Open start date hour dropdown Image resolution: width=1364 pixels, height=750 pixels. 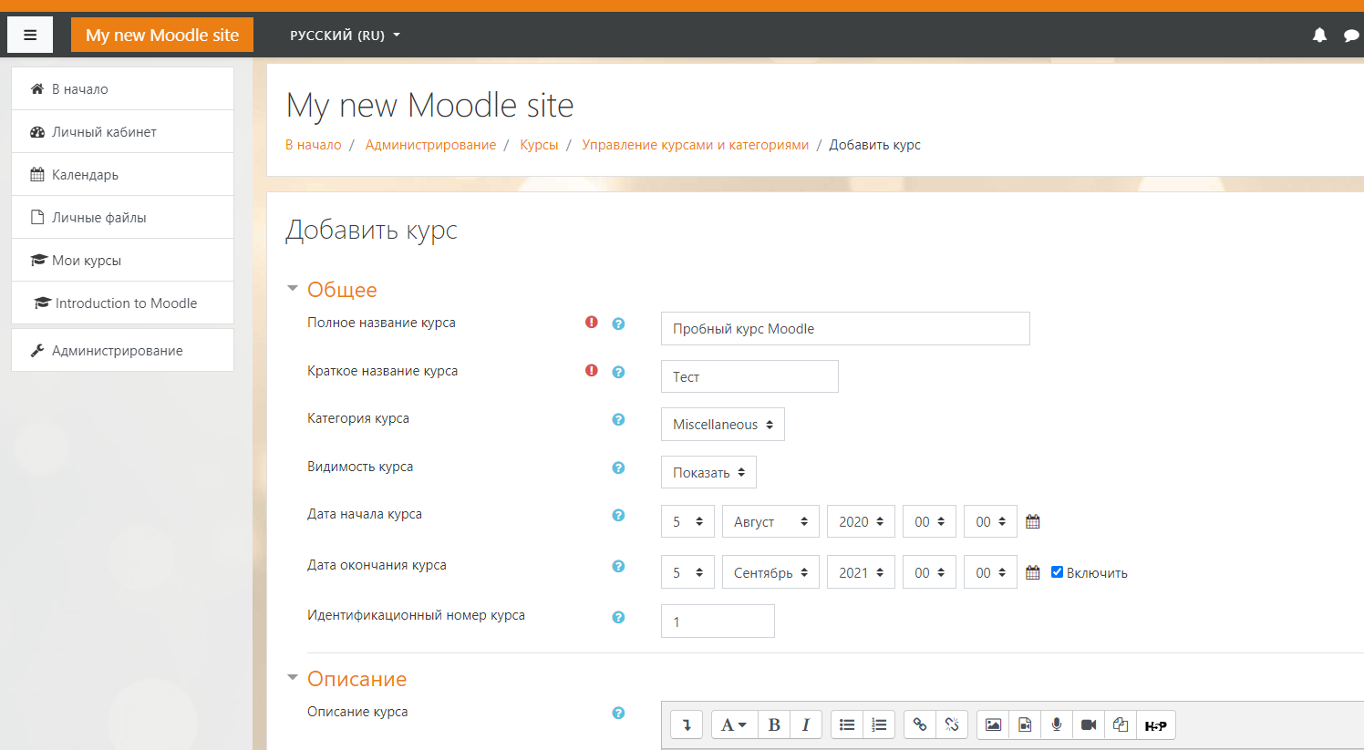(x=929, y=521)
